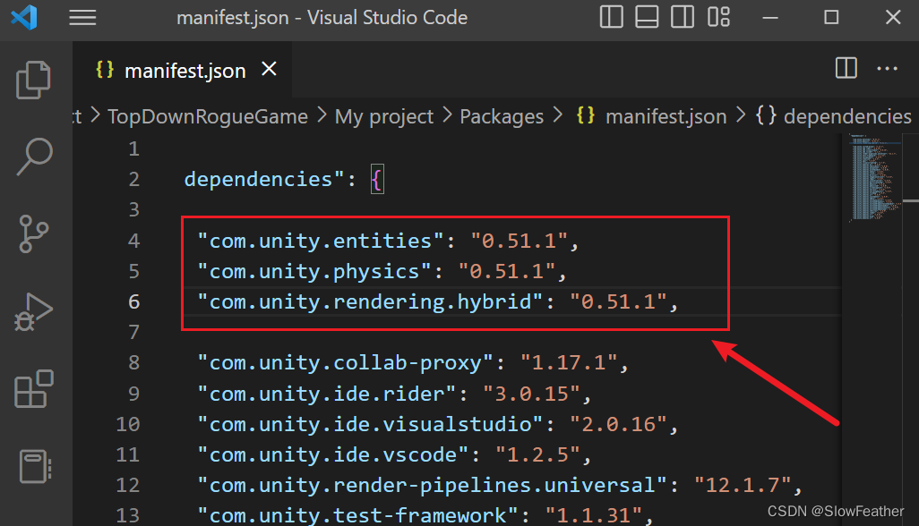This screenshot has height=526, width=919.
Task: Click line number 6 in gutter
Action: 134,301
